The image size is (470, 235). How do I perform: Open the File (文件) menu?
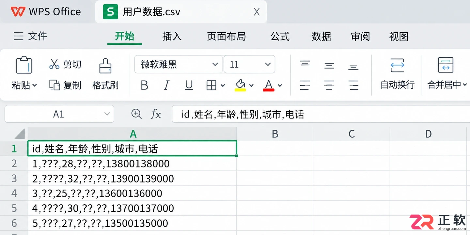30,36
